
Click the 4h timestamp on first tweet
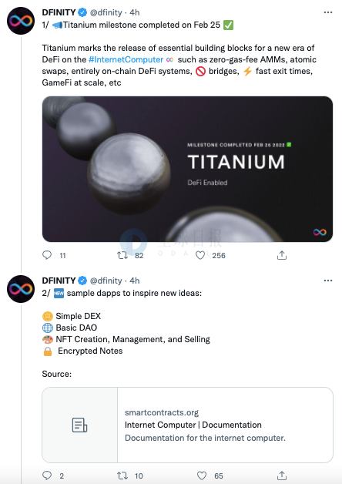(135, 12)
